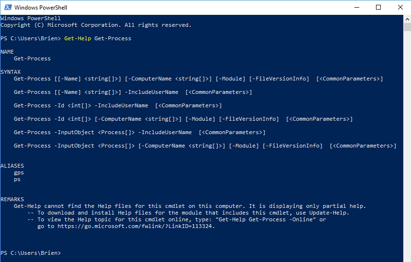Screen dimensions: 411x262
Task: Click the gps alias entry
Action: coord(19,173)
